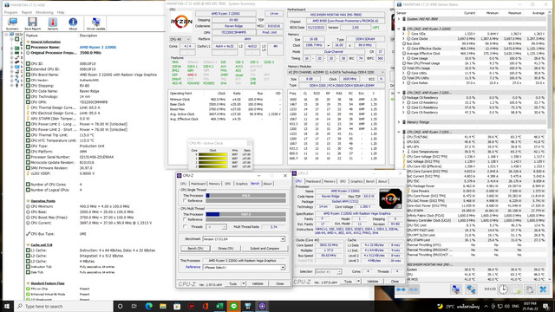Click Validate in the CPU-Z CPU window
The height and width of the screenshot is (312, 555).
(x=372, y=282)
